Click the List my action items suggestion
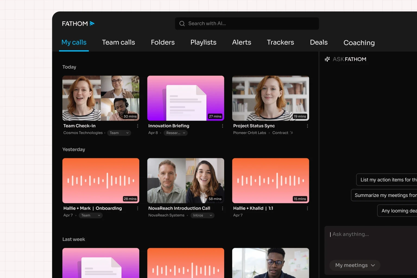This screenshot has height=278, width=417. click(387, 180)
